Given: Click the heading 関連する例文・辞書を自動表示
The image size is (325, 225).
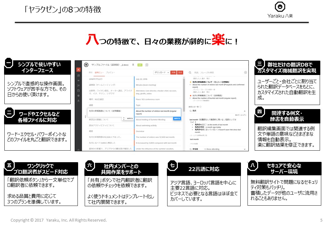Looking at the screenshot, I should tap(287, 116).
